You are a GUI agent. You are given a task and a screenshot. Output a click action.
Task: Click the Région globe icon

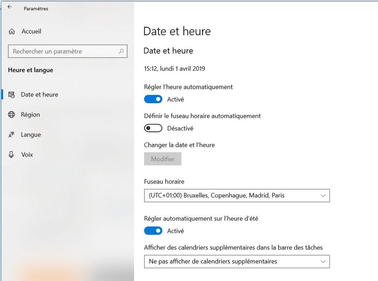point(11,115)
